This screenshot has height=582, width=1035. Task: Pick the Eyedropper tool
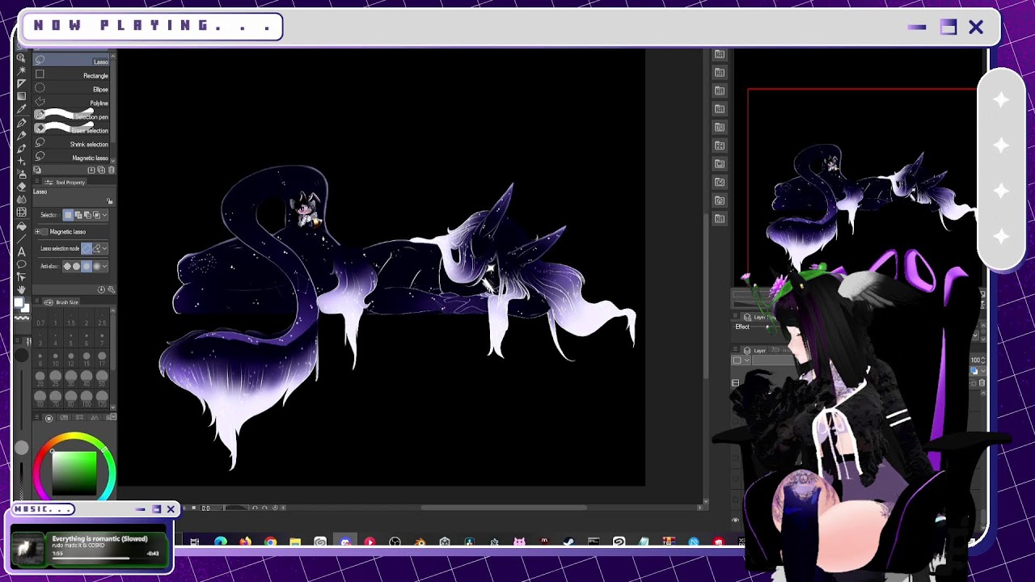22,109
